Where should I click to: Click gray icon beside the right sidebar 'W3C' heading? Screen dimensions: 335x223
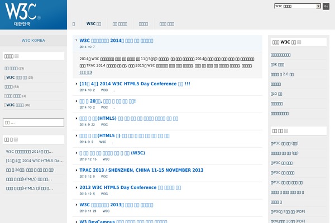[299, 42]
